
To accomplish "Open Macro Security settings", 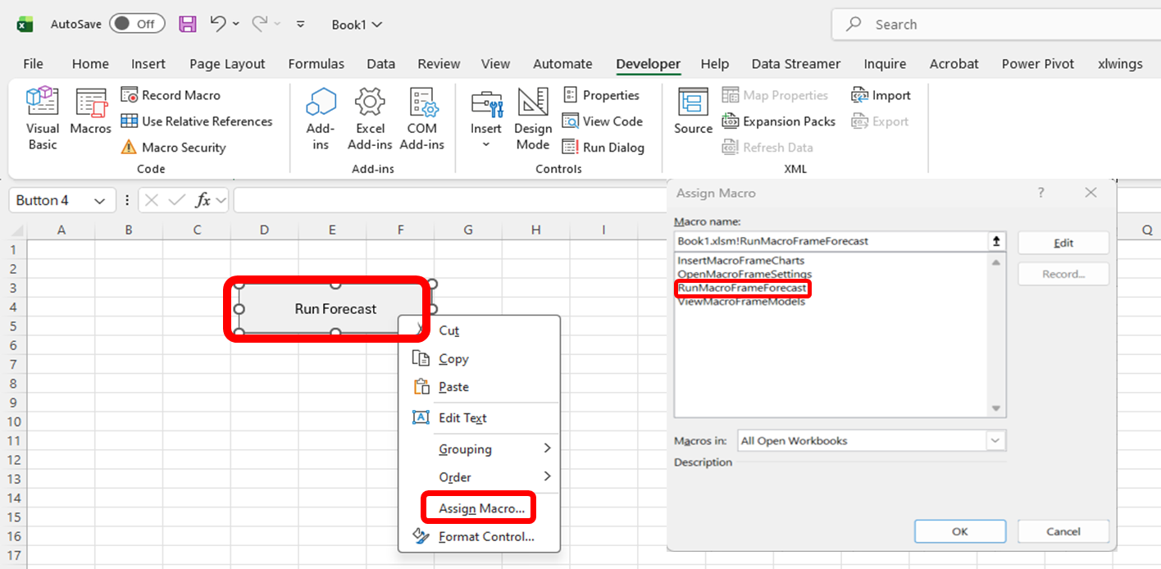I will point(173,148).
